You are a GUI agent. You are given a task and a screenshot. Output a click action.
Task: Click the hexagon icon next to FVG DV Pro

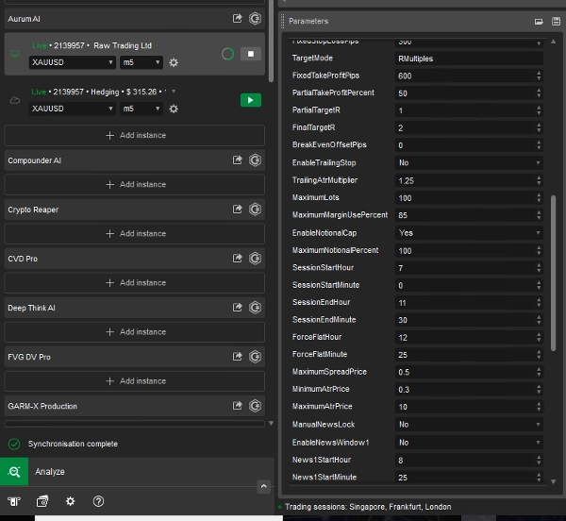coord(255,357)
